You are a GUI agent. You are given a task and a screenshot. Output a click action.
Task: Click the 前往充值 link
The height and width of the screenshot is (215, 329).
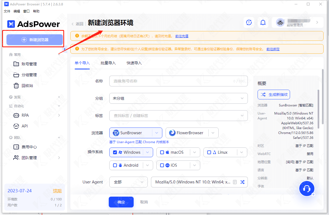point(182,36)
